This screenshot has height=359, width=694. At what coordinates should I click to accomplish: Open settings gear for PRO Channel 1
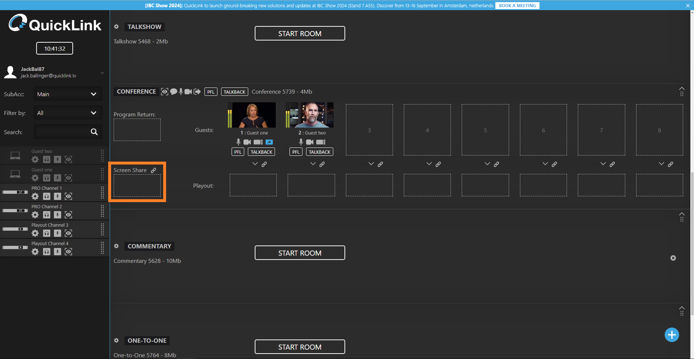35,196
